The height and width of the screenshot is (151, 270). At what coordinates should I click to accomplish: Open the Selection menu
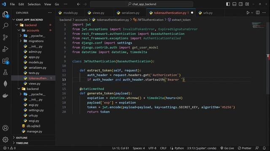(x=34, y=4)
